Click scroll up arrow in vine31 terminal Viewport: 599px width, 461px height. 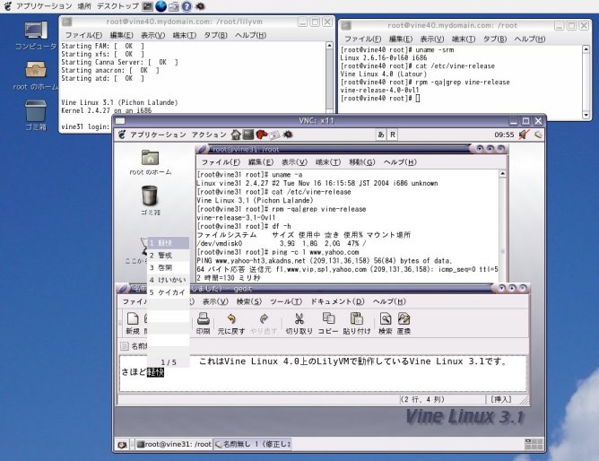[503, 174]
